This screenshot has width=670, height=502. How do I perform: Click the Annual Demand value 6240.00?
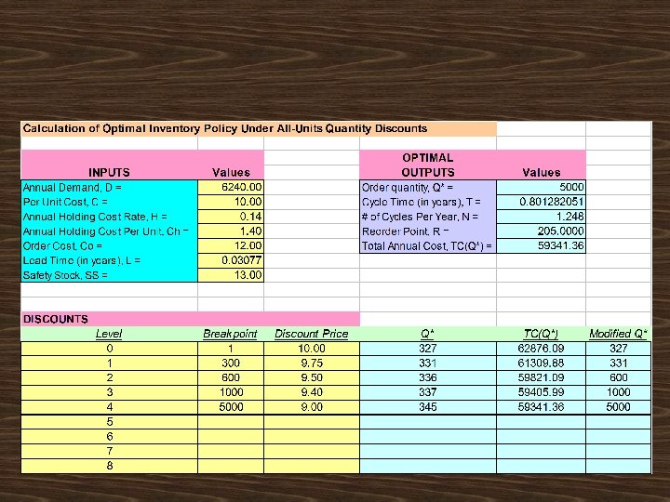(x=231, y=188)
